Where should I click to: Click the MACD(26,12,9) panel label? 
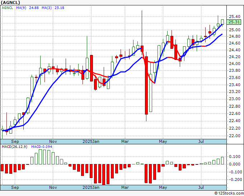pyautogui.click(x=14, y=147)
